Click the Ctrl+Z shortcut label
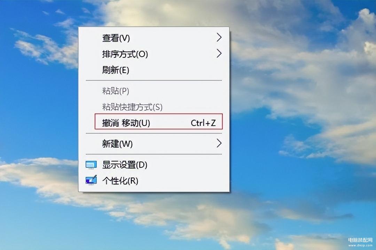This screenshot has height=250, width=376. (203, 123)
